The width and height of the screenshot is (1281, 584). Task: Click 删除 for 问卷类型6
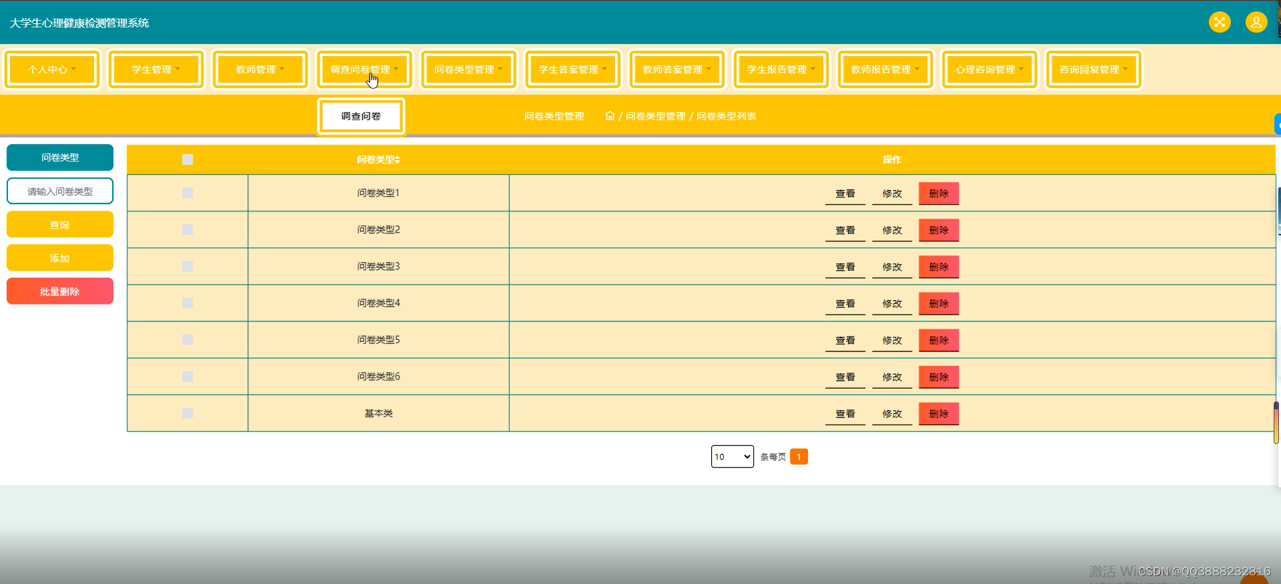click(x=939, y=377)
